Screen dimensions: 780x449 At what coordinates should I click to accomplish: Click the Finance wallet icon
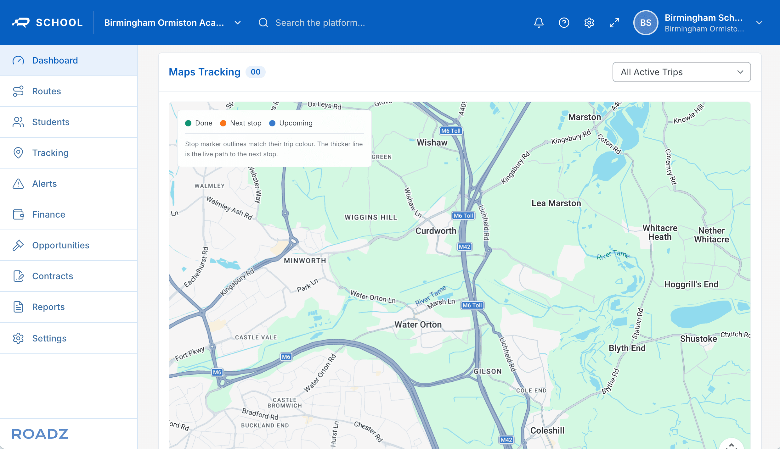pos(18,214)
